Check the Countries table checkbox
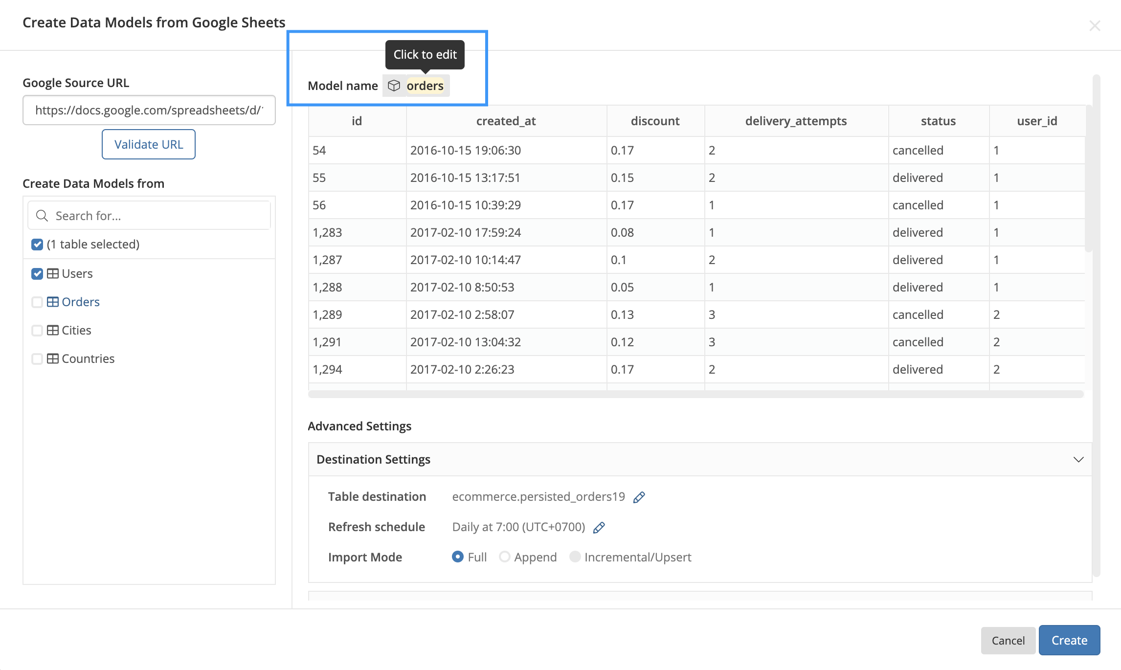1121x670 pixels. coord(37,358)
